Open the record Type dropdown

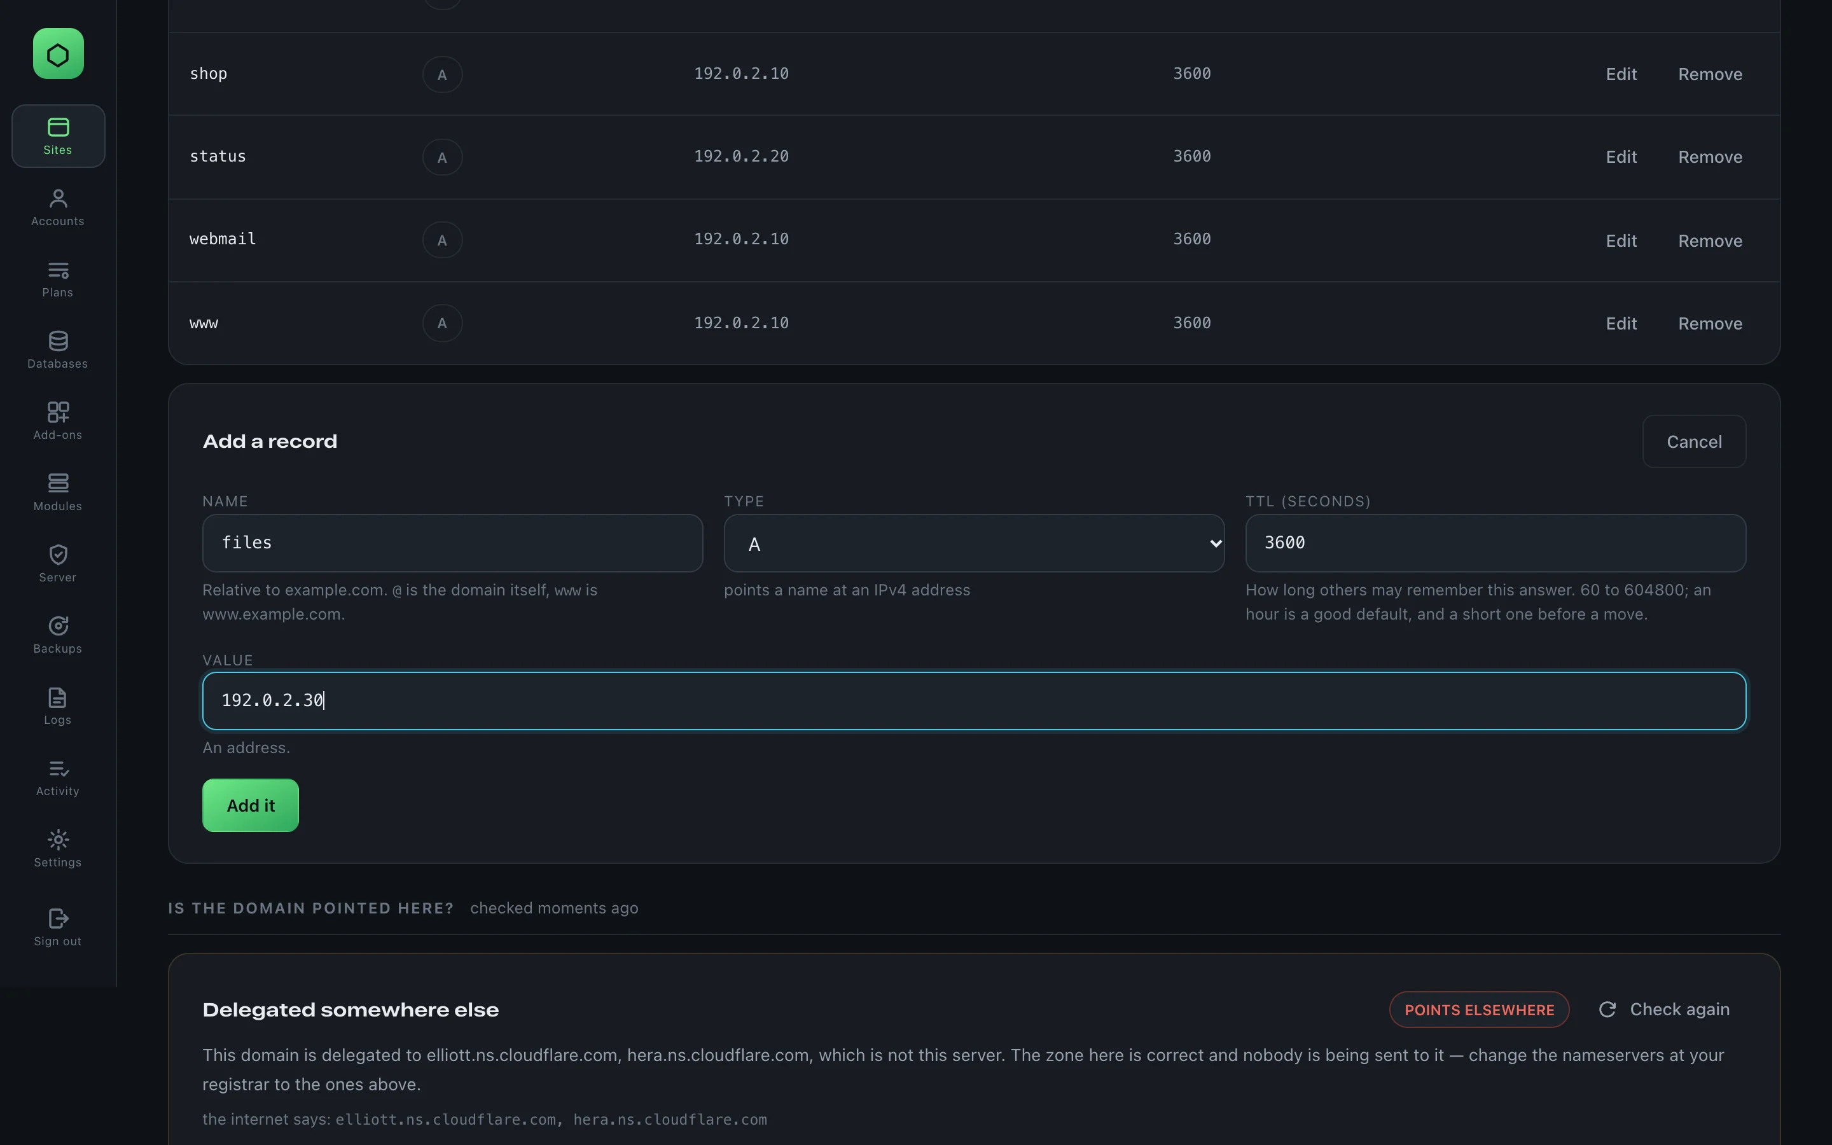(x=973, y=543)
